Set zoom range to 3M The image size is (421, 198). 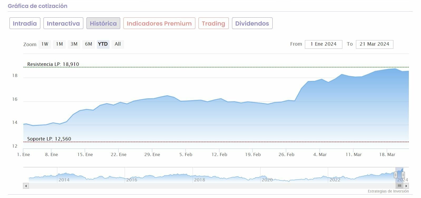74,44
